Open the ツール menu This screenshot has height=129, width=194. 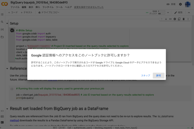pyautogui.click(x=59, y=7)
